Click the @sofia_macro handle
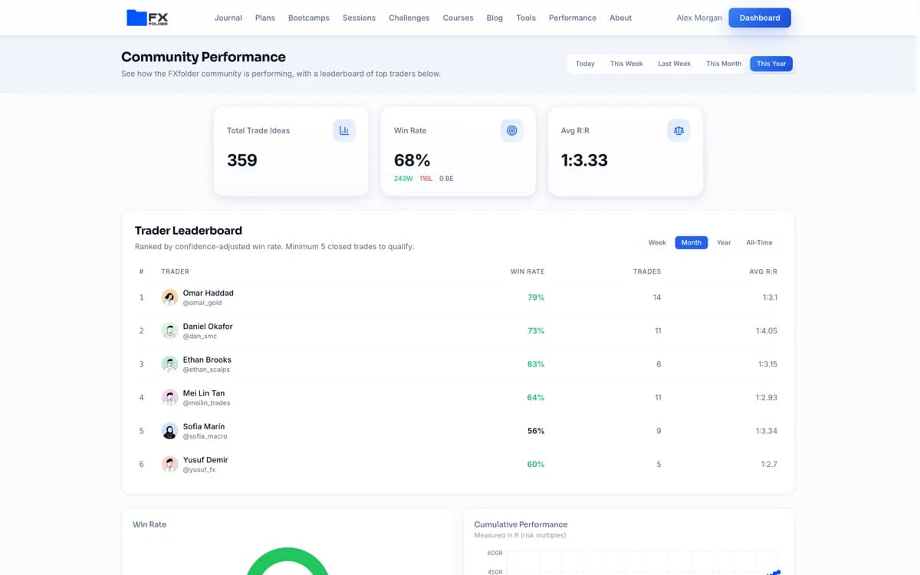This screenshot has width=920, height=575. (205, 436)
